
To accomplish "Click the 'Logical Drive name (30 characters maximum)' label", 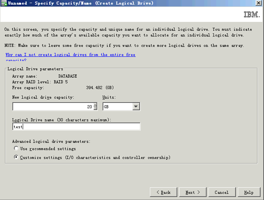I will [62, 120].
